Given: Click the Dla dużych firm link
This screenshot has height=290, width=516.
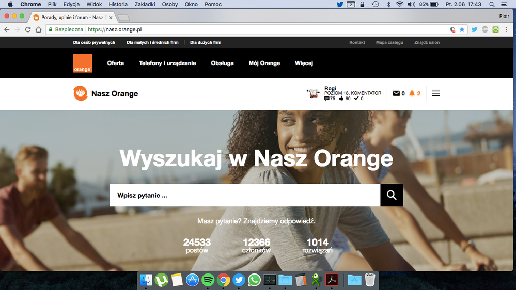Looking at the screenshot, I should click(x=206, y=42).
